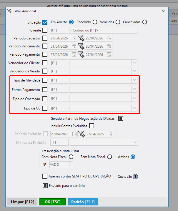This screenshot has height=211, width=178.
Task: Select Com Nota Fiscal option
Action: tap(71, 157)
